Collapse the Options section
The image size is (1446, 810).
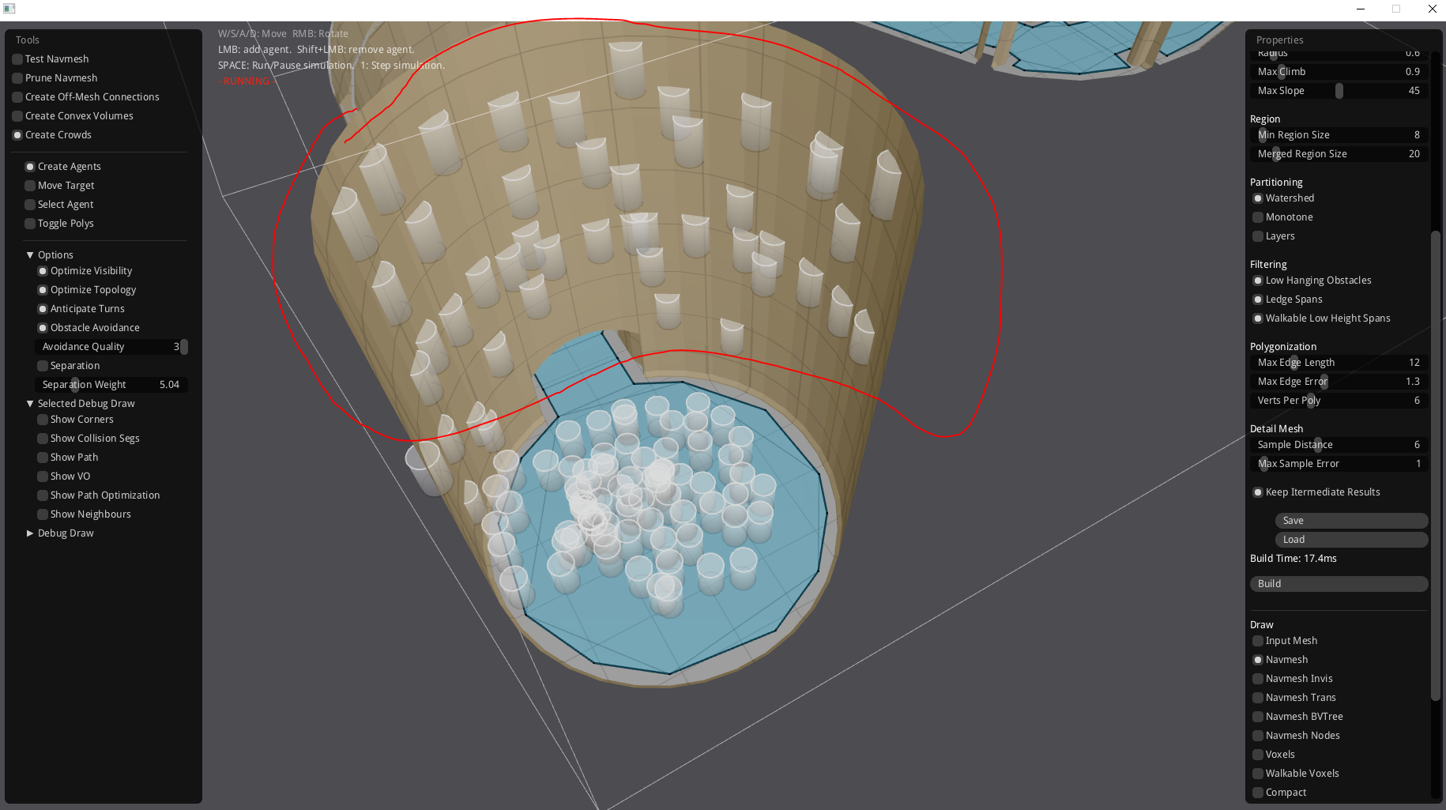30,254
